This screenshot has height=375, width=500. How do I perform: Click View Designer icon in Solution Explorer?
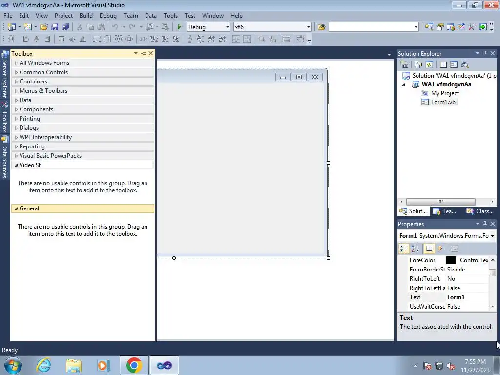click(x=454, y=65)
